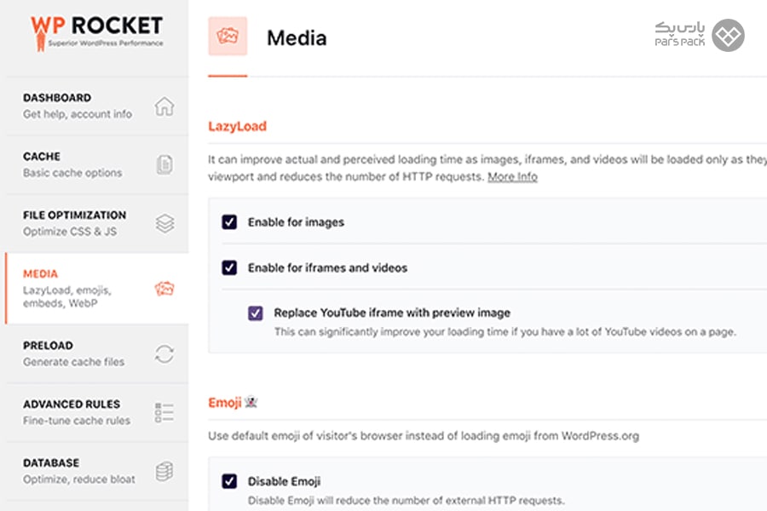The width and height of the screenshot is (767, 511).
Task: Click 'Generate cache files' subtitle
Action: click(x=73, y=362)
